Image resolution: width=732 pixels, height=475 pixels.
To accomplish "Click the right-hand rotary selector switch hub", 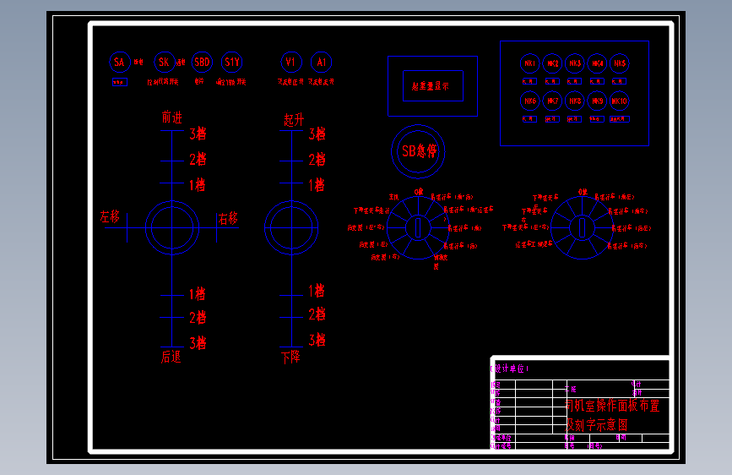I will tap(582, 227).
